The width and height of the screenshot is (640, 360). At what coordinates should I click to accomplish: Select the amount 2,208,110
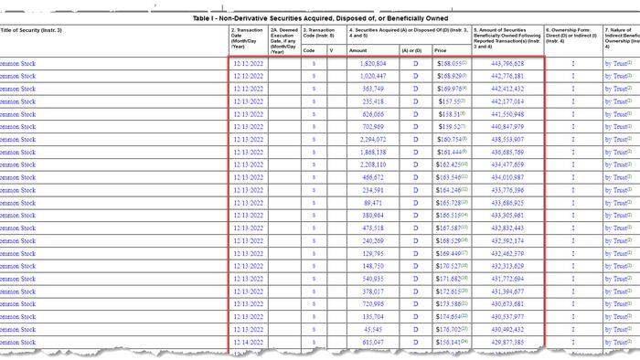(x=373, y=164)
